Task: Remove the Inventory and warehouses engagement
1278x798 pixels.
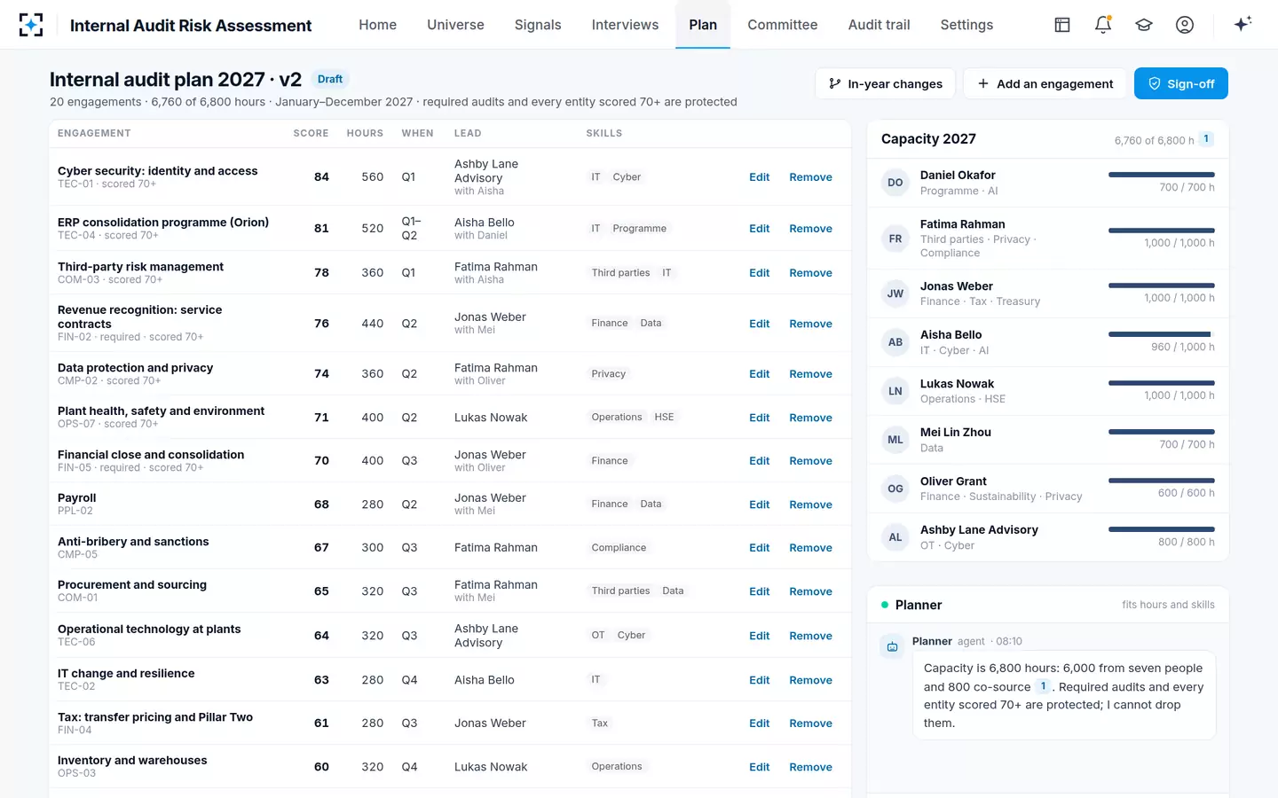Action: tap(810, 767)
